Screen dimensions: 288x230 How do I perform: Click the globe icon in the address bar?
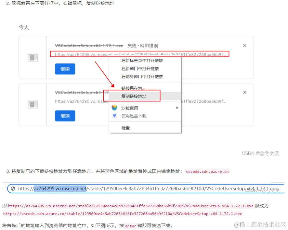(x=13, y=188)
